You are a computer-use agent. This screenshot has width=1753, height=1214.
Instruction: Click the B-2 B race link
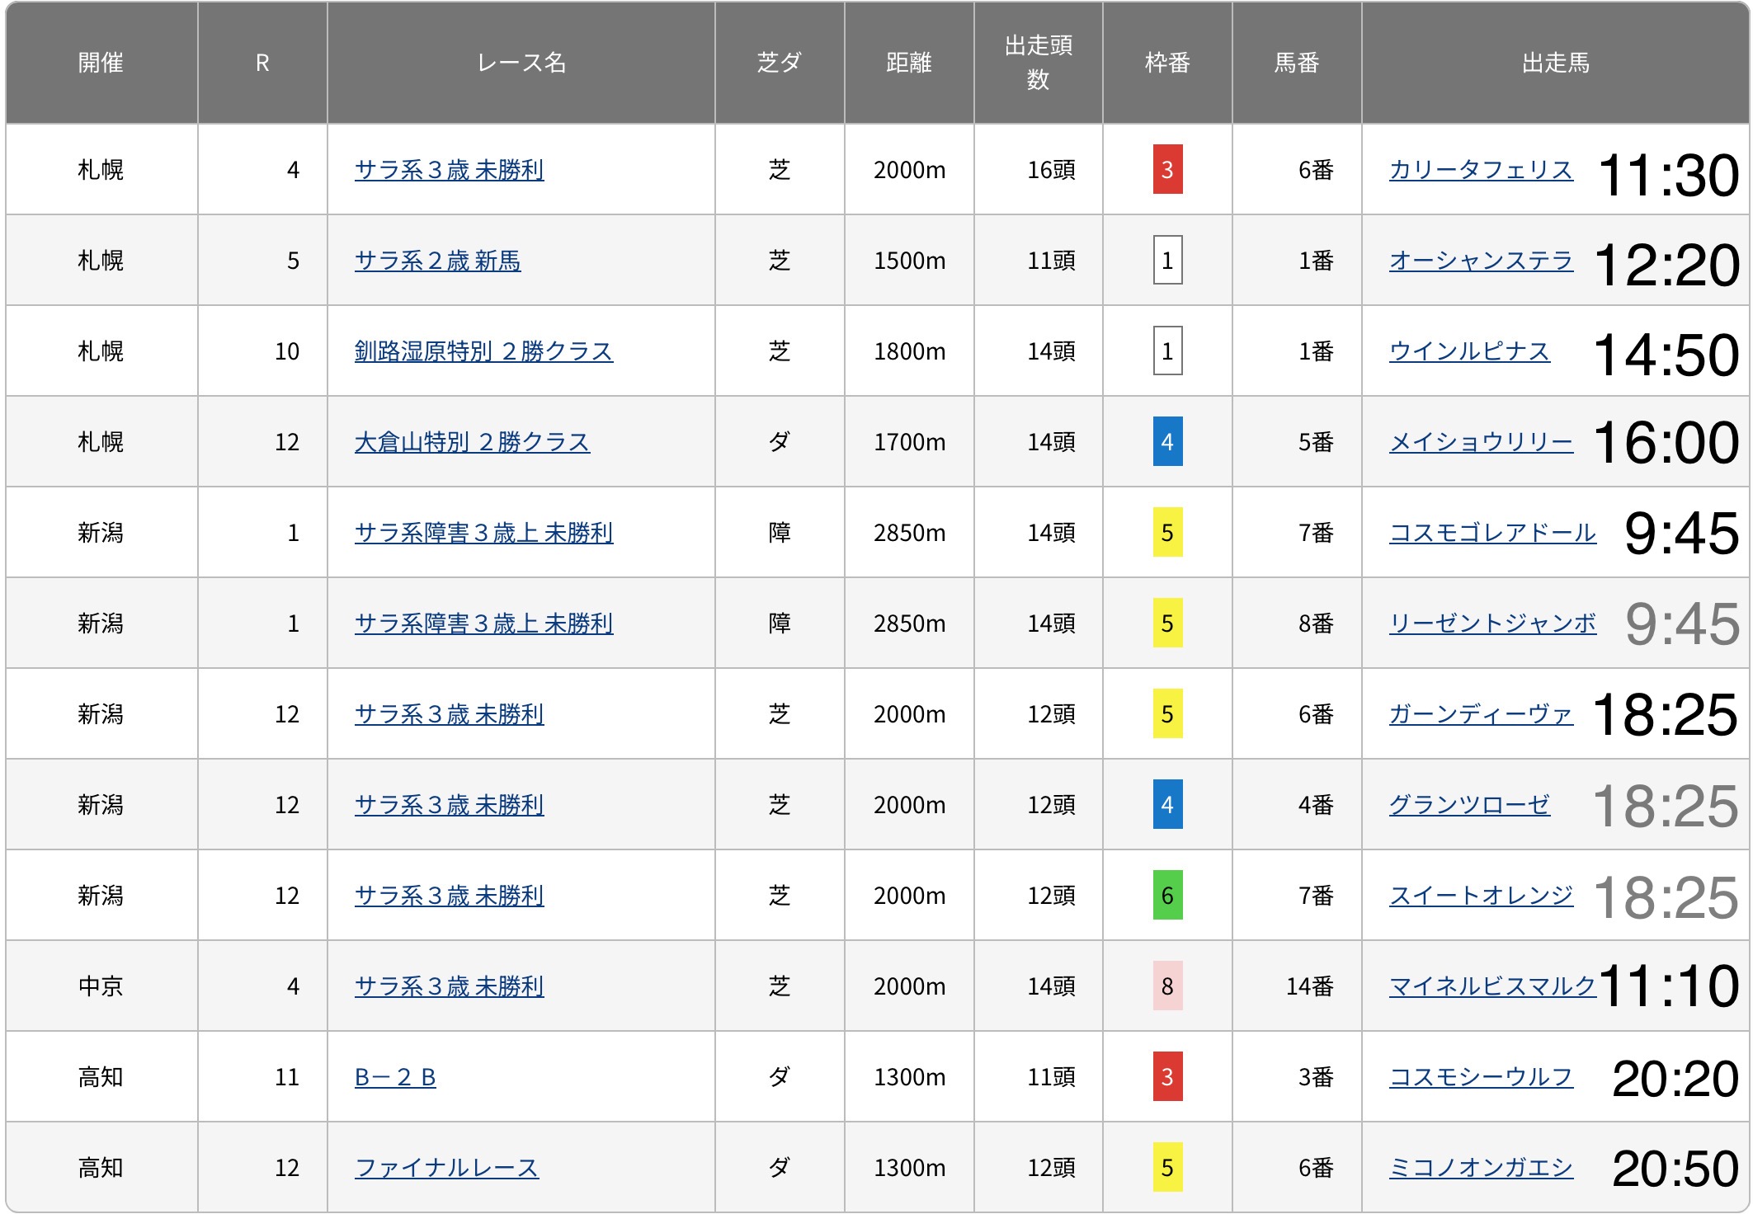coord(395,1077)
